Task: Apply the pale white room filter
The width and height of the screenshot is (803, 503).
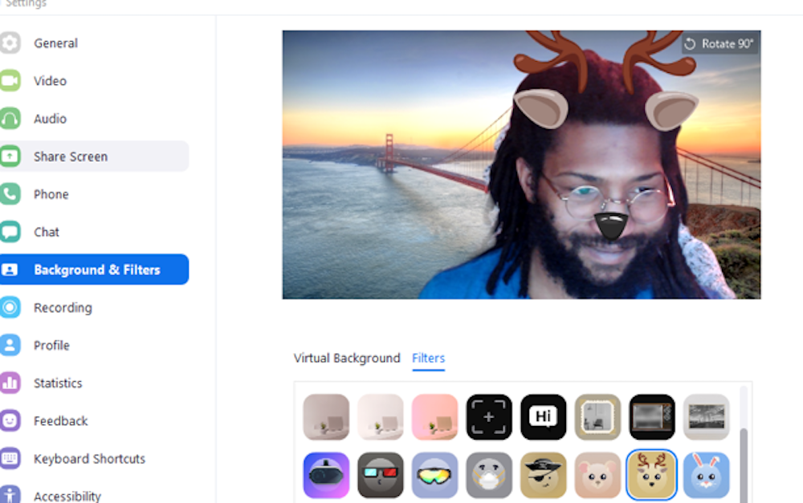Action: [381, 417]
